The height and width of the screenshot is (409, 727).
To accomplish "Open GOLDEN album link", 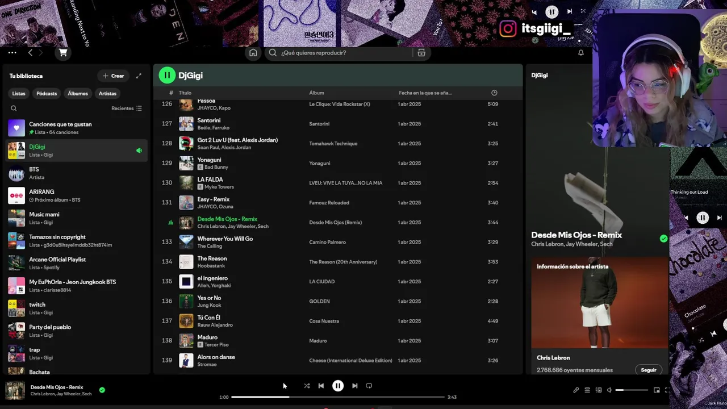I will tap(319, 301).
